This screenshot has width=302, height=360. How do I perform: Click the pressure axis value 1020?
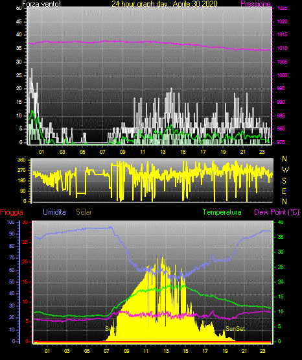tap(282, 21)
